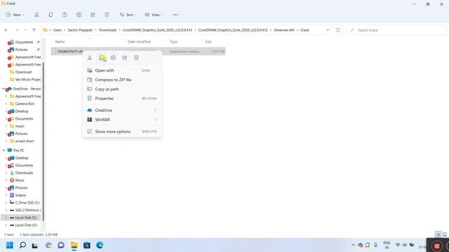The height and width of the screenshot is (252, 449).
Task: Expand the OneDrive submenu arrow in context menu
Action: point(156,111)
